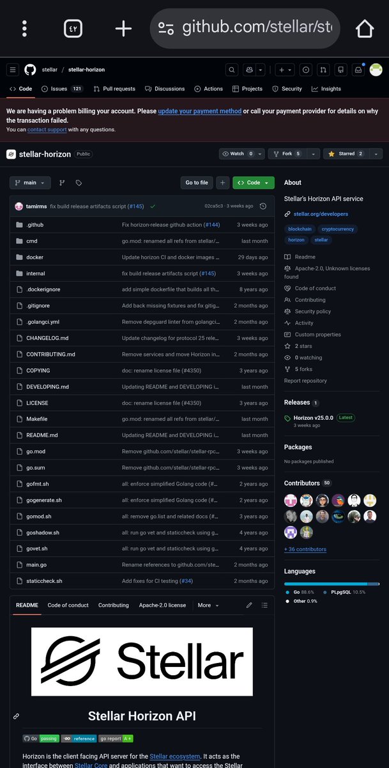389x768 pixels.
Task: Open the commit hash 02ca5c3 link
Action: 215,206
